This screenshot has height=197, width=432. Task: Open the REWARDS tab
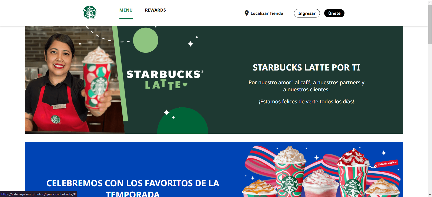(x=155, y=10)
